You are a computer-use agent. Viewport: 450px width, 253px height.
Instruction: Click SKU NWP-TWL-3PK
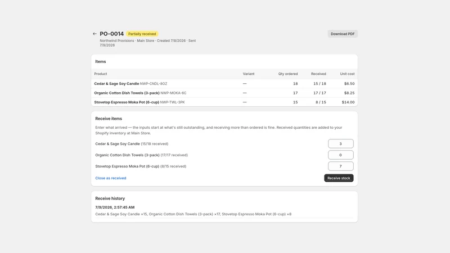click(173, 102)
